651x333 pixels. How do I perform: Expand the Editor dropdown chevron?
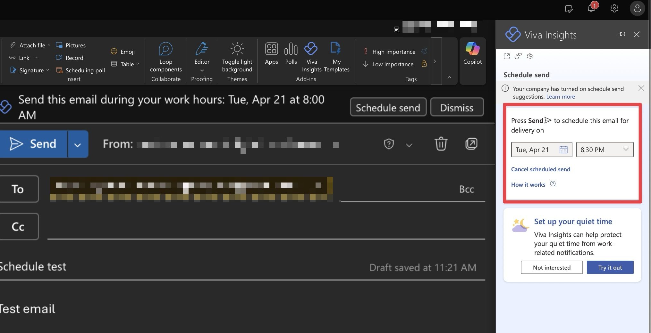(202, 70)
